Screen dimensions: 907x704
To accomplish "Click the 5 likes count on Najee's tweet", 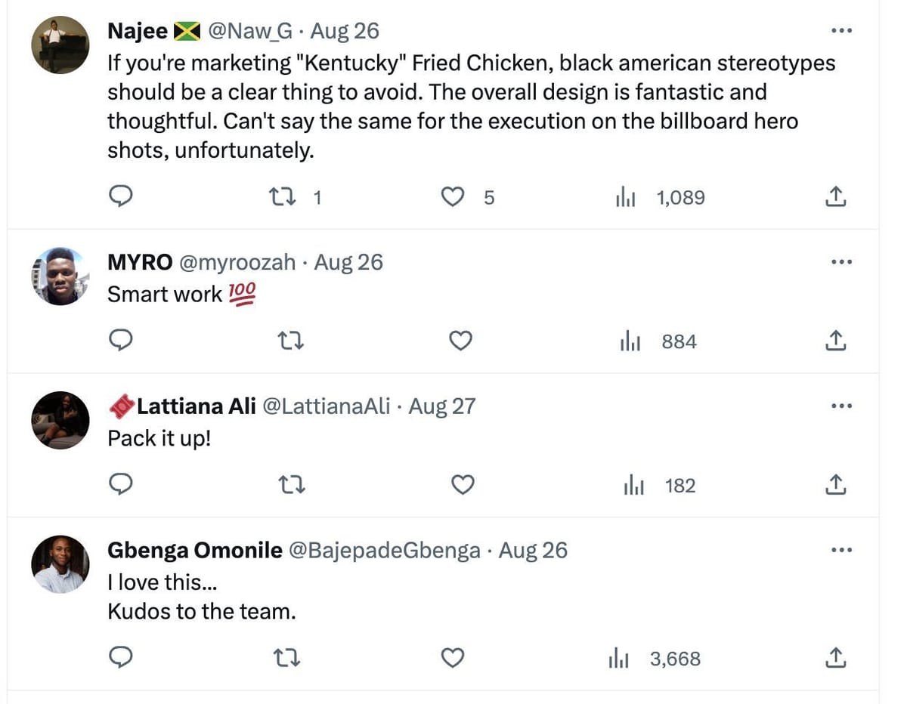I will 488,198.
